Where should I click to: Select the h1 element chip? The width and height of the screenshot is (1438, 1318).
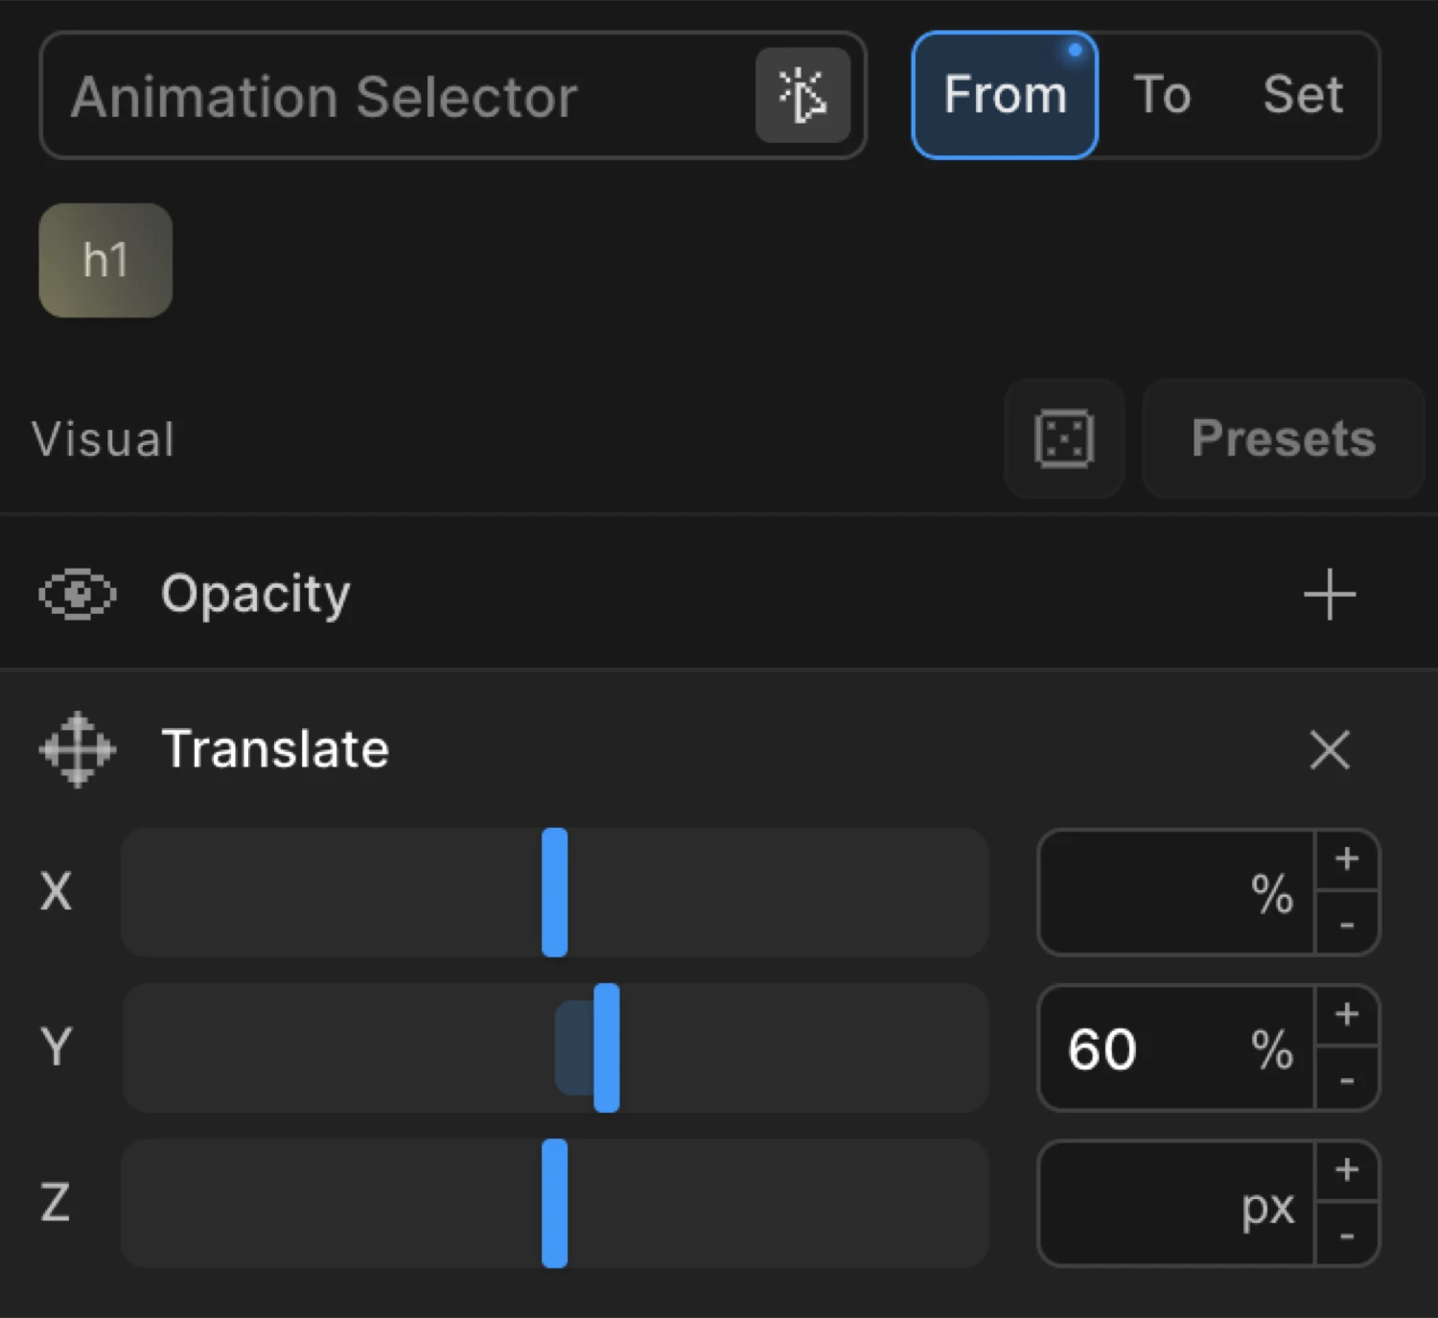(104, 260)
